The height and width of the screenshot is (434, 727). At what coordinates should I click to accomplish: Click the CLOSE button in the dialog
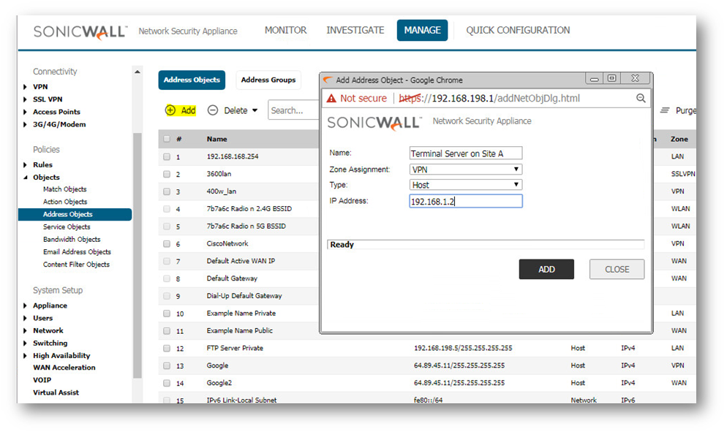point(617,269)
